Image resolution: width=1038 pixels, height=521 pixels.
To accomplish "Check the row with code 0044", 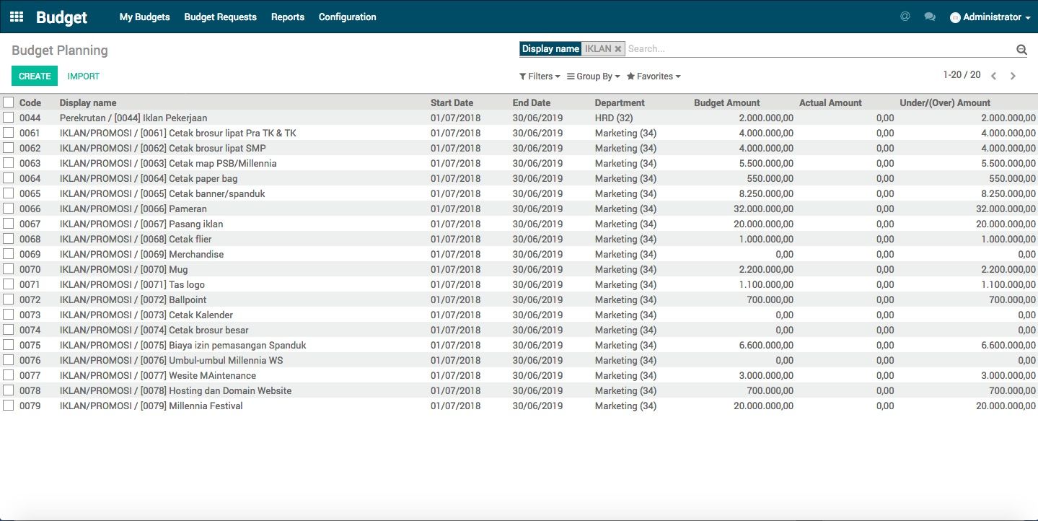I will (8, 118).
